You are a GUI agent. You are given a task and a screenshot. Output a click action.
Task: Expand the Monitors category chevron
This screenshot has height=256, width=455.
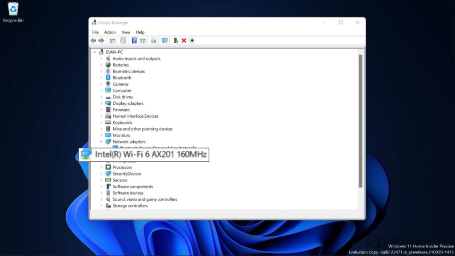coord(101,135)
